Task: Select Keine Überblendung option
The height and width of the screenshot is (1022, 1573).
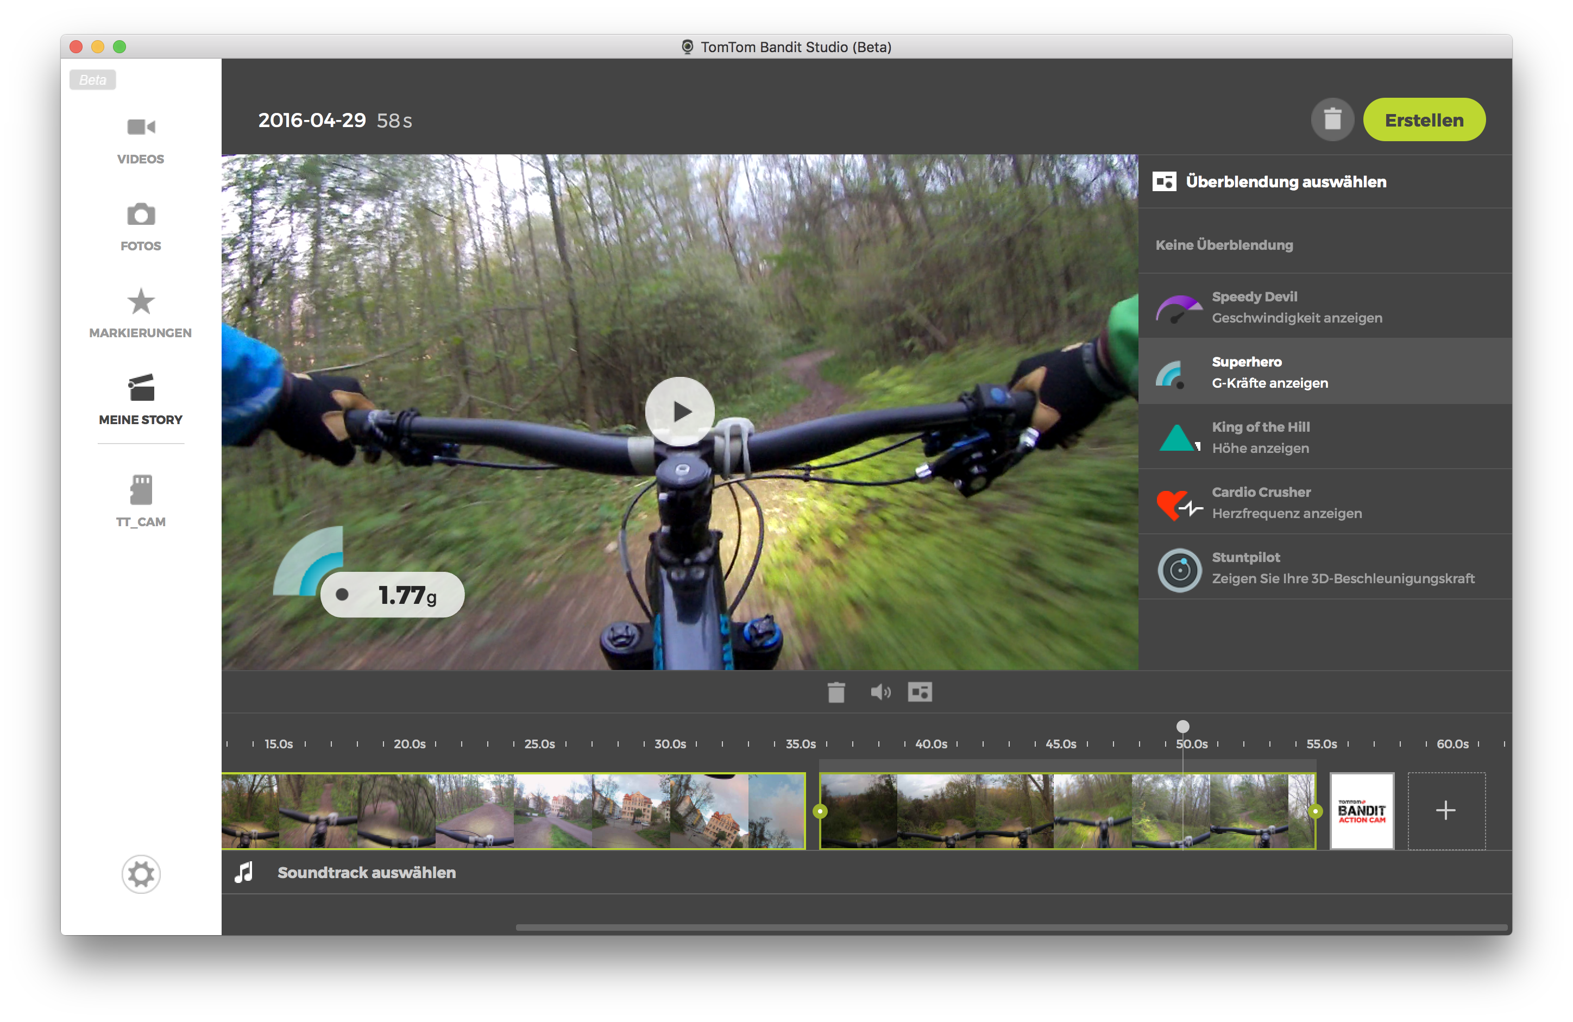Action: pyautogui.click(x=1224, y=245)
